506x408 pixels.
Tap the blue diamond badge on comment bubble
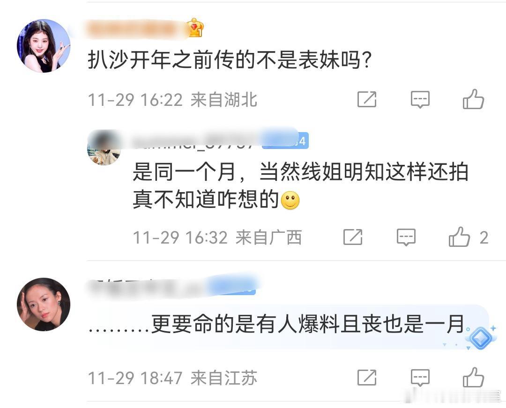click(481, 338)
